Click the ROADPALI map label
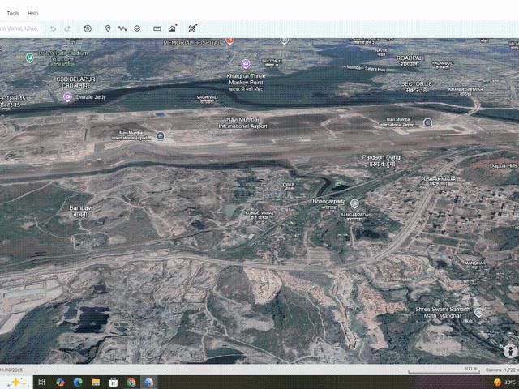The width and height of the screenshot is (519, 389). click(x=410, y=61)
